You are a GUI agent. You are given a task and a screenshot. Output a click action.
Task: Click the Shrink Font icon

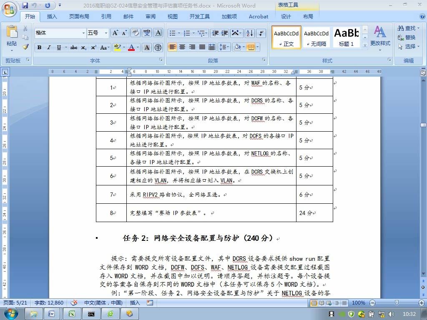click(124, 33)
